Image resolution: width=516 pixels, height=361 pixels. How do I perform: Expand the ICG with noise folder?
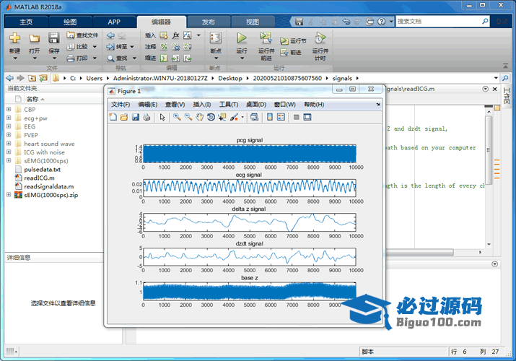pos(9,152)
